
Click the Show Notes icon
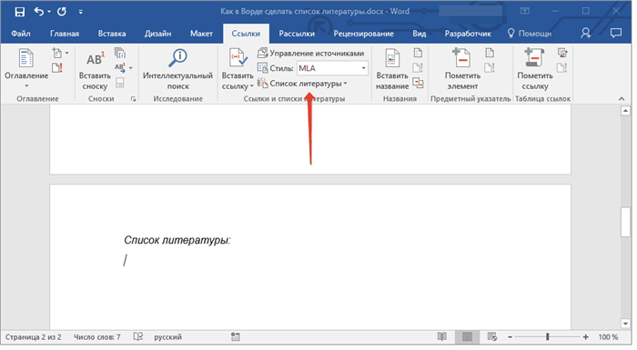(x=120, y=83)
